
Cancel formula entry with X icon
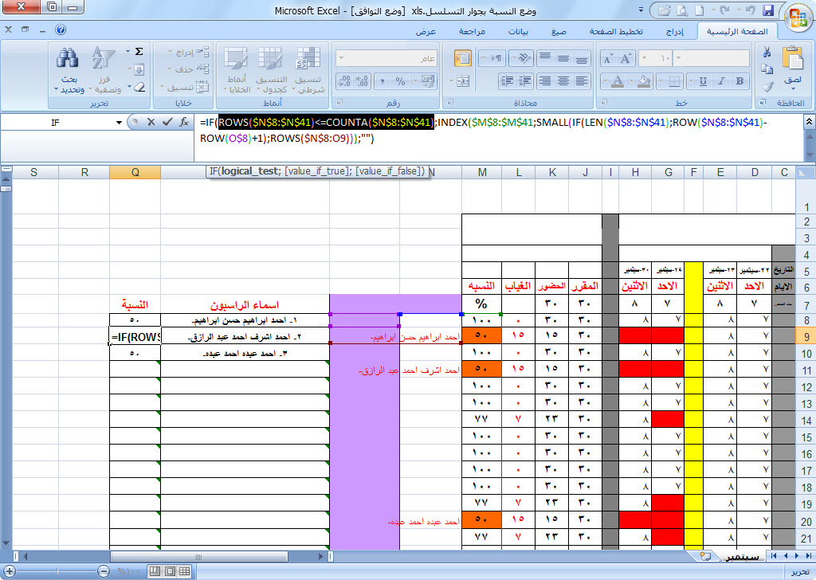(x=151, y=122)
